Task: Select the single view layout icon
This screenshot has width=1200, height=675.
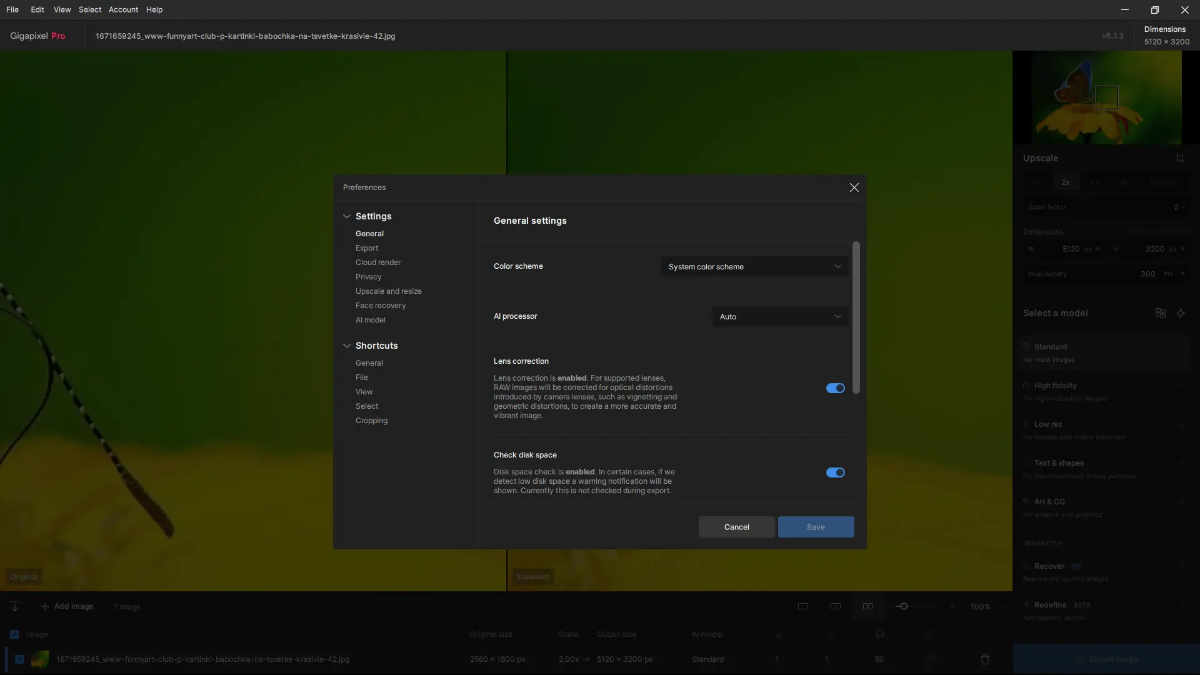Action: click(x=803, y=606)
